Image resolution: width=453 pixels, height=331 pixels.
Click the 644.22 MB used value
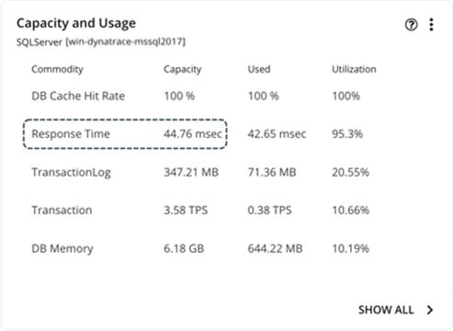click(275, 248)
